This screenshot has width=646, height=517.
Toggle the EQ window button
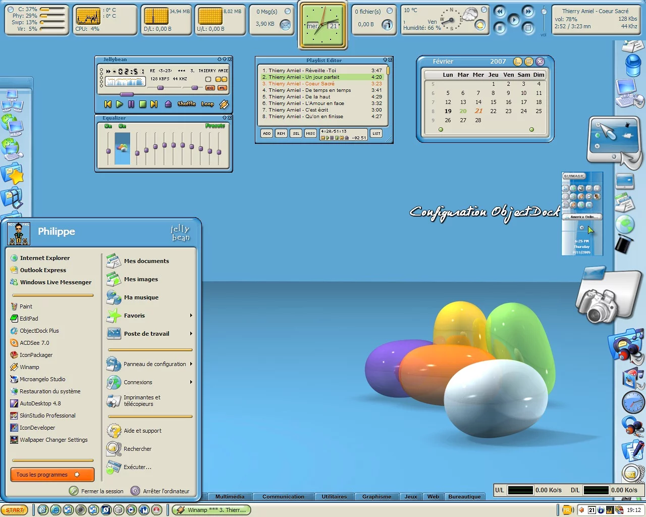pyautogui.click(x=210, y=88)
